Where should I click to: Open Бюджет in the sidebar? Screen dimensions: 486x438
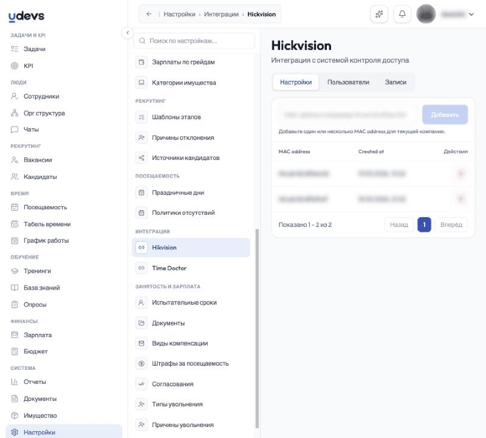[64, 352]
